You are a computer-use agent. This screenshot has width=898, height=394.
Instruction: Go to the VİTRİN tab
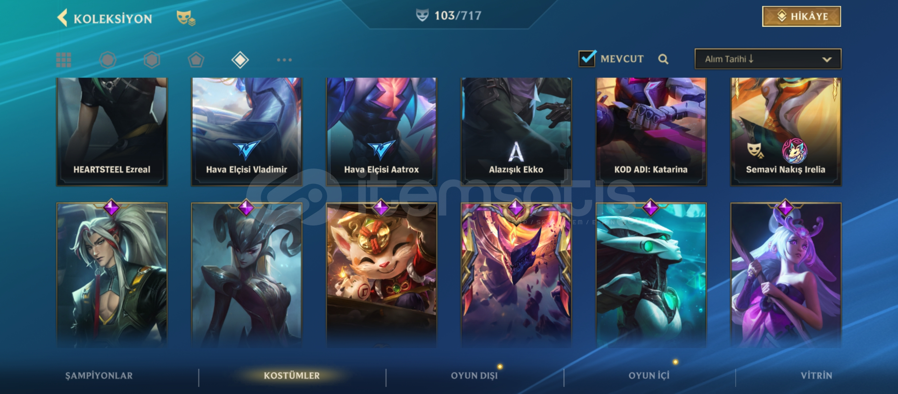pyautogui.click(x=816, y=375)
